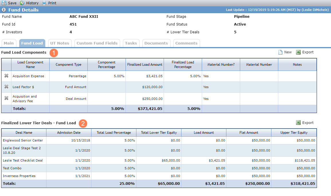The height and width of the screenshot is (196, 331).
Task: Click the Save button label
Action: click(x=12, y=3)
